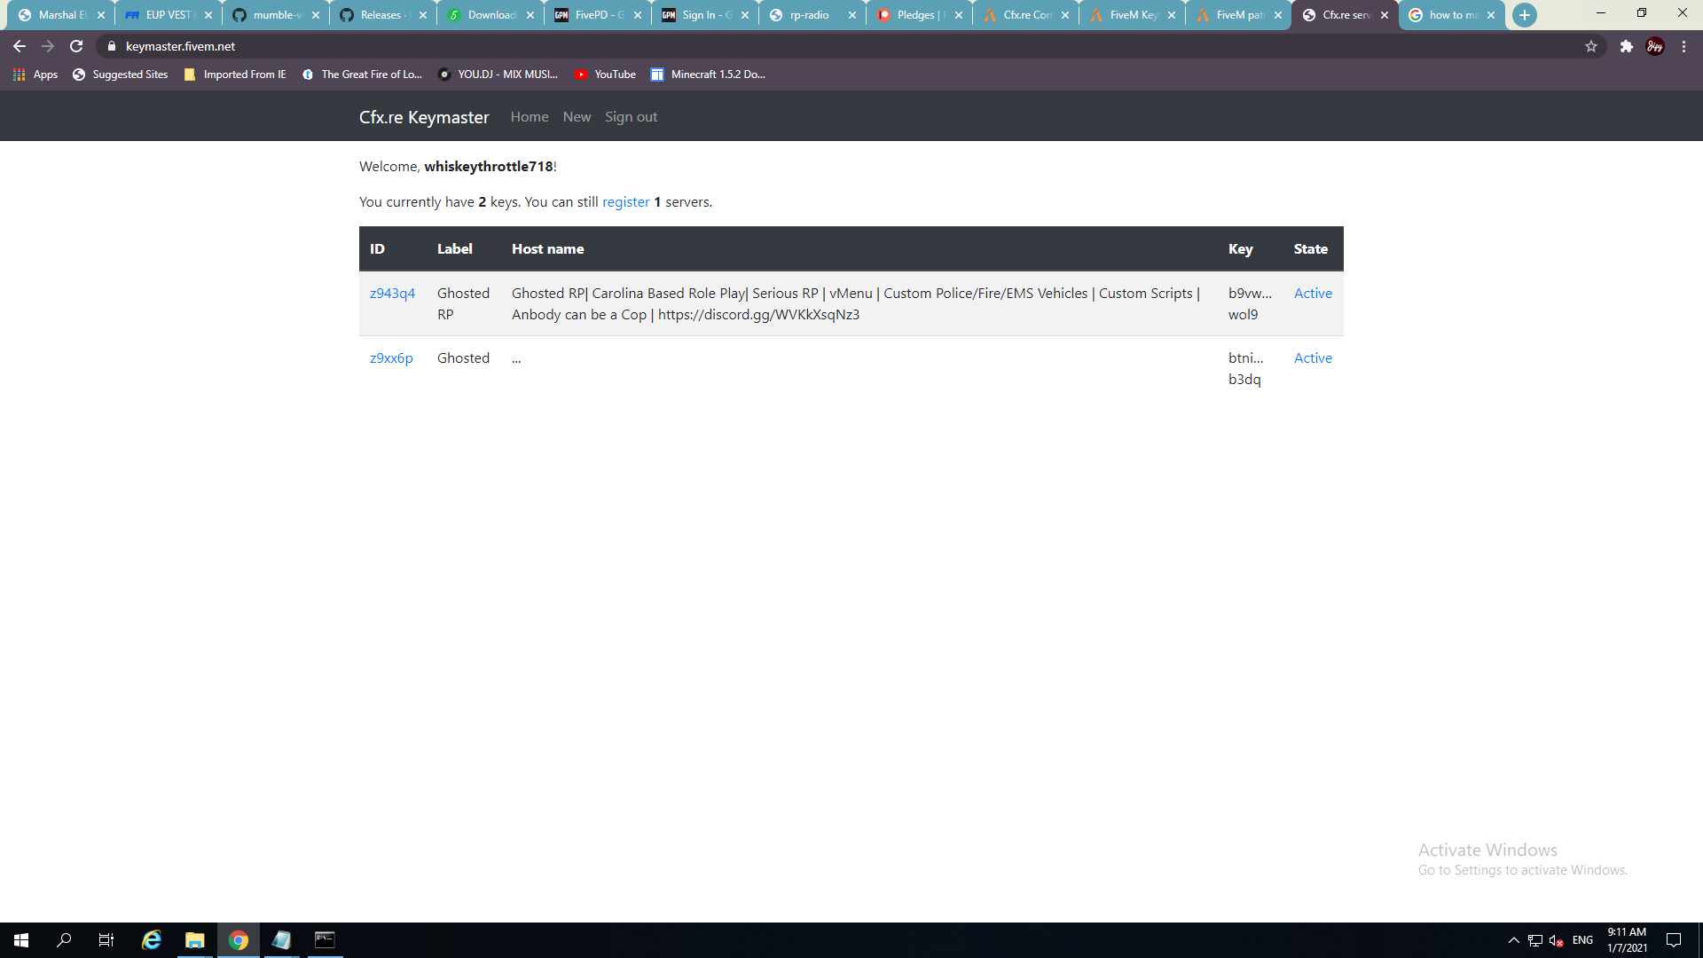Click the browser back arrow
Image resolution: width=1703 pixels, height=958 pixels.
point(20,46)
